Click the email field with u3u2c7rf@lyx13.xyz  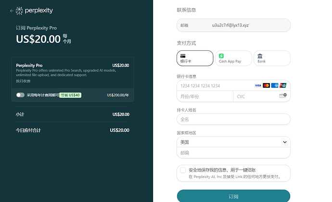[x=233, y=25]
